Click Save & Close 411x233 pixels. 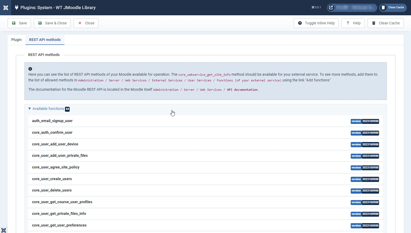click(52, 23)
